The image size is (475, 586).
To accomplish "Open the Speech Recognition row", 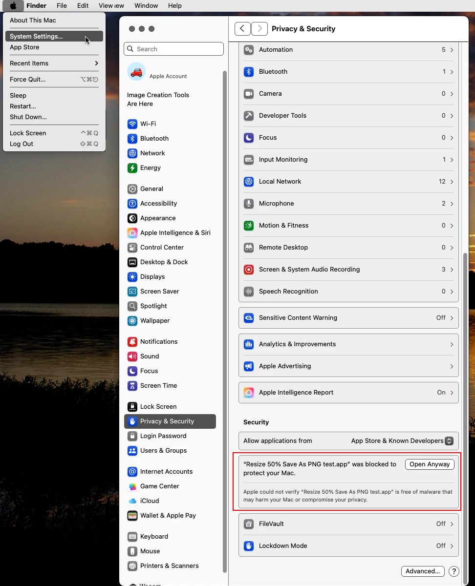I will point(348,292).
